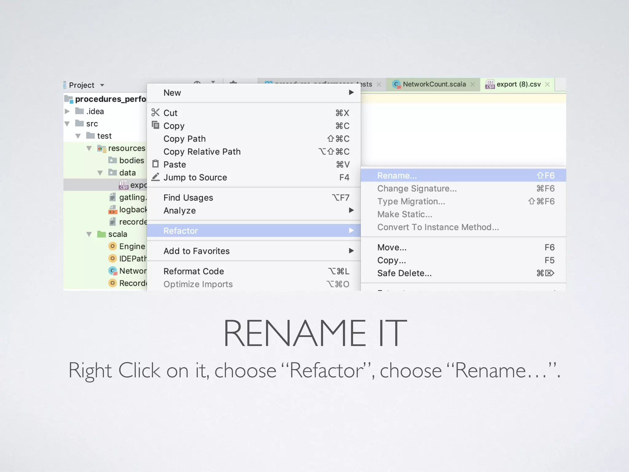Collapse the src folder

[67, 124]
